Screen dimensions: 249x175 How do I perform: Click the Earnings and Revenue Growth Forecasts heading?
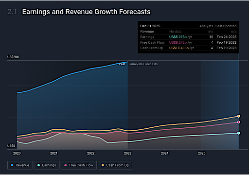pyautogui.click(x=87, y=12)
